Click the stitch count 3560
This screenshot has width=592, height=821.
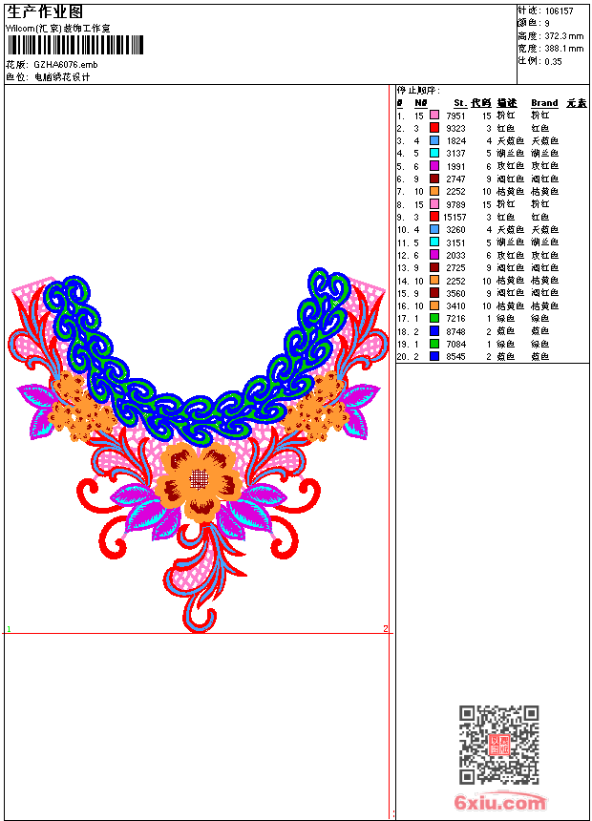point(455,293)
